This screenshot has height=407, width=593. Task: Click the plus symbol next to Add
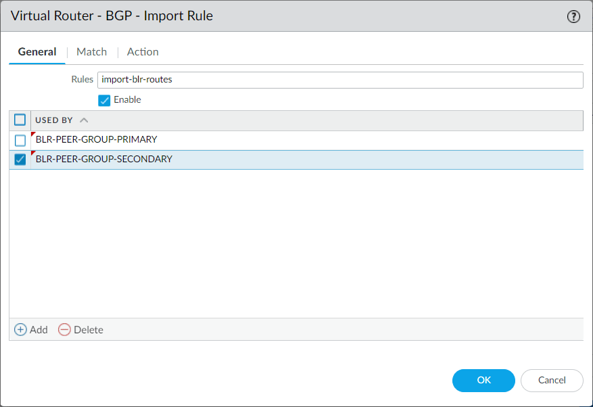pyautogui.click(x=20, y=329)
